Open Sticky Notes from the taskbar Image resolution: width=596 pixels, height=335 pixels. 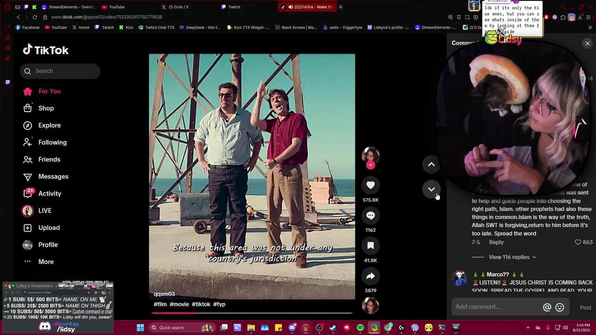tap(278, 328)
